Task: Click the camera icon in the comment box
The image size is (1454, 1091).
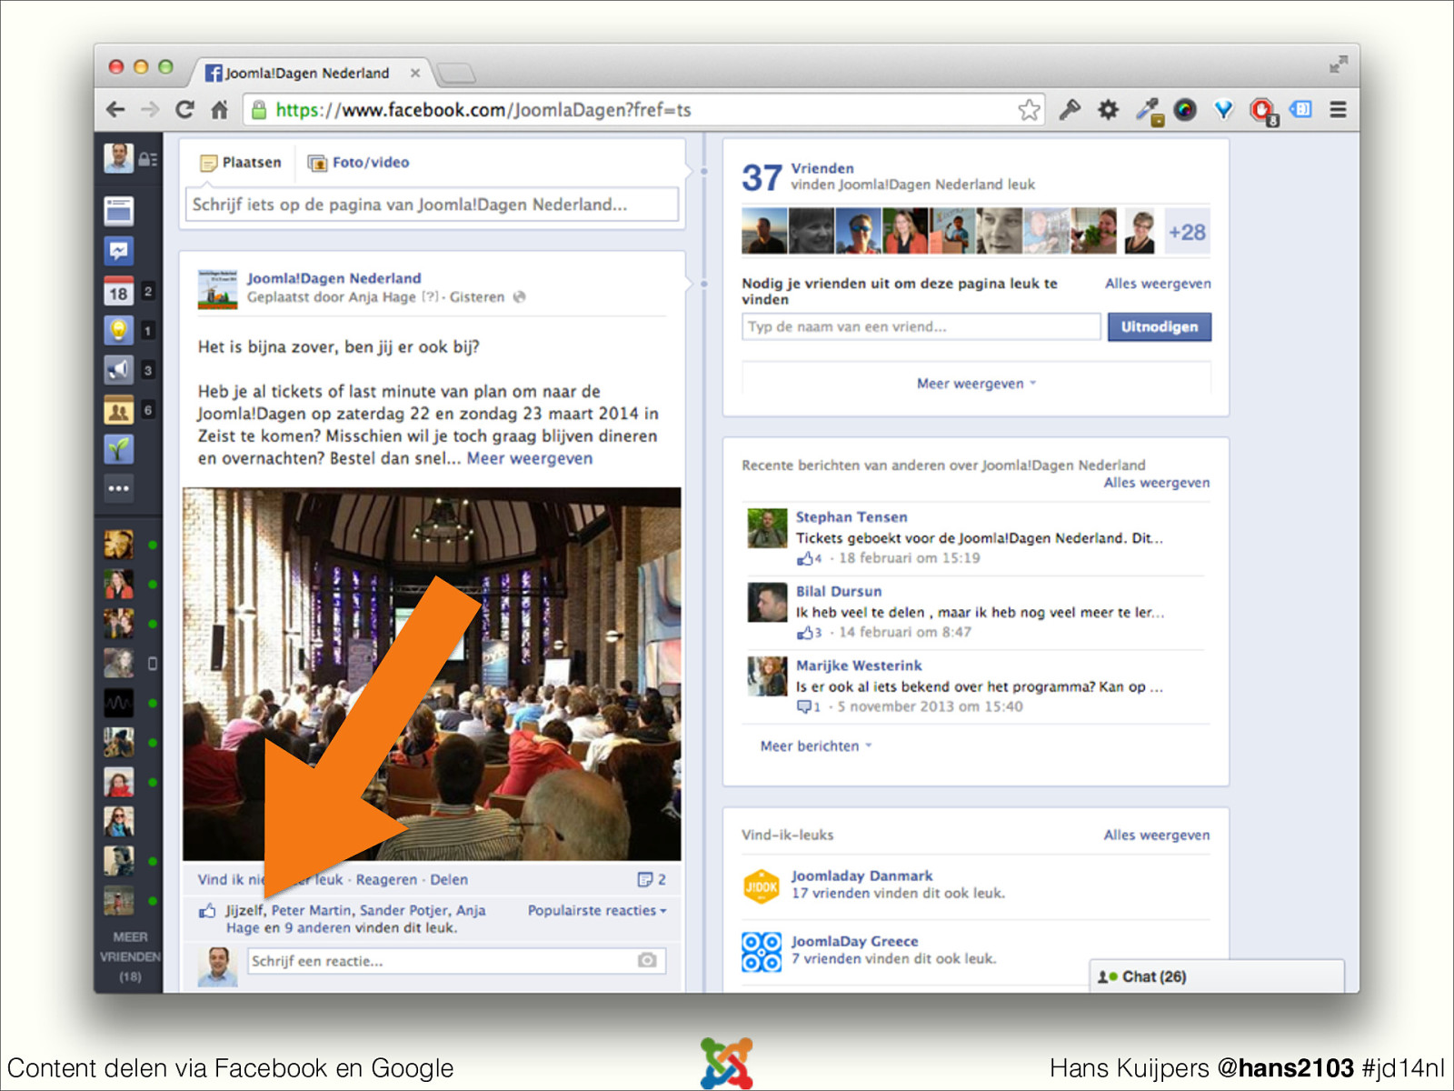Action: [647, 960]
